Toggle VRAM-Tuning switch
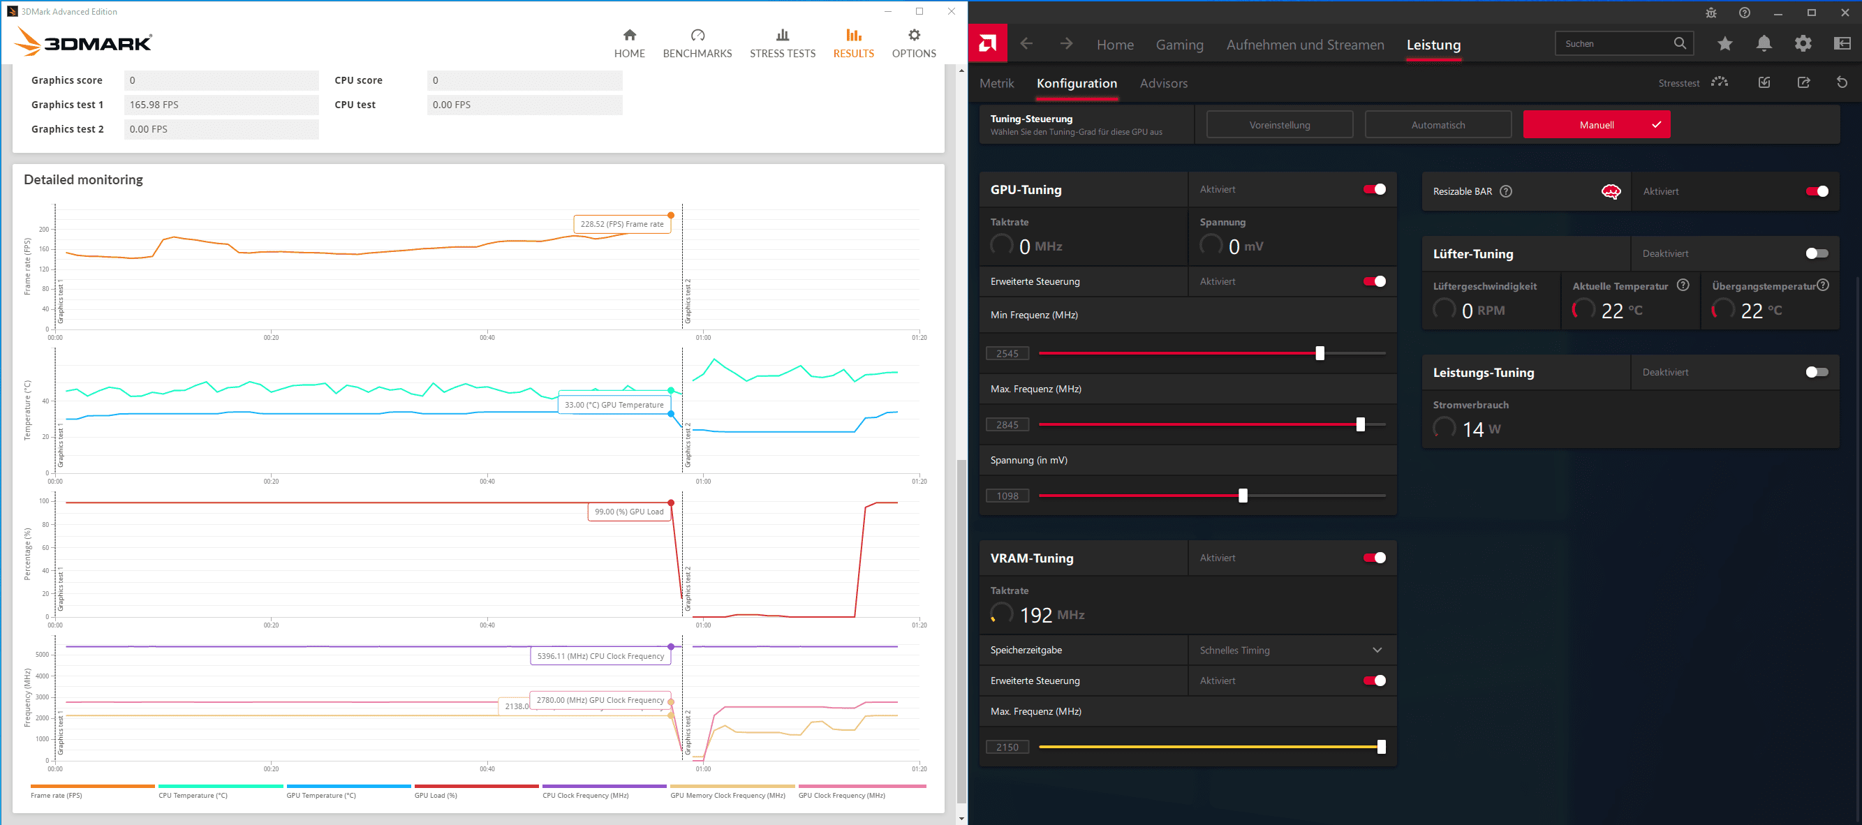Screen dimensions: 1862x825 1374,558
